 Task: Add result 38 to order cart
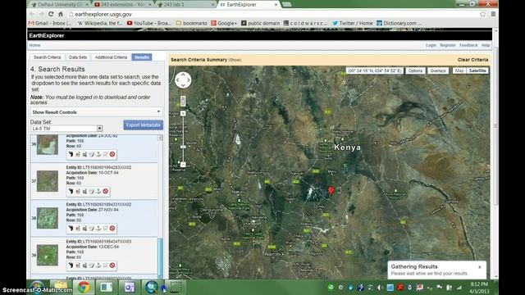coord(106,229)
